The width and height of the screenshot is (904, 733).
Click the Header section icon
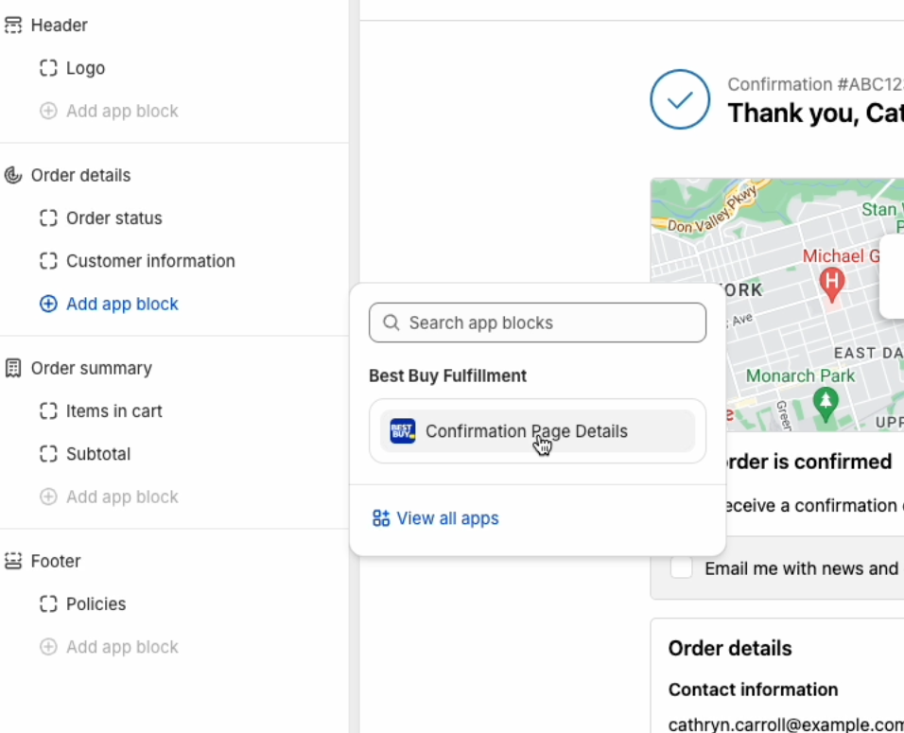[13, 26]
